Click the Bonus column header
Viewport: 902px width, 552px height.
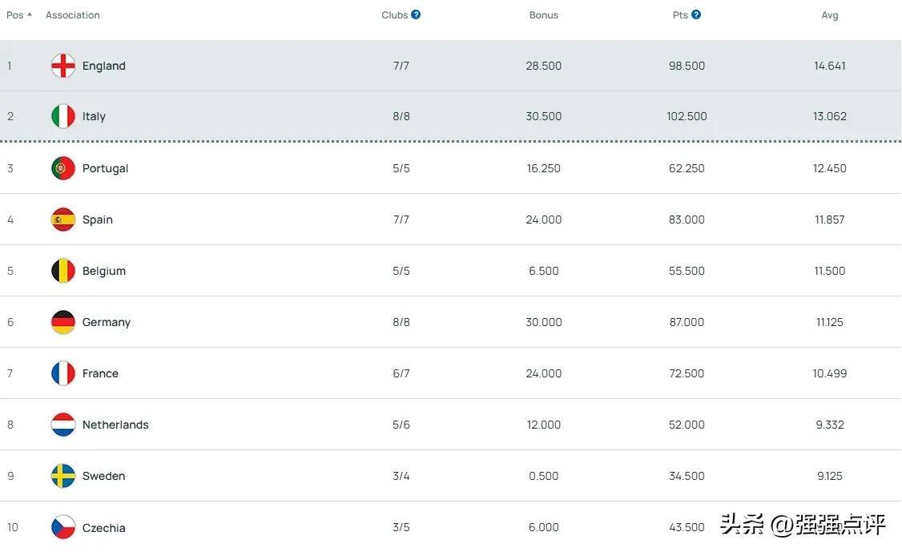tap(543, 15)
